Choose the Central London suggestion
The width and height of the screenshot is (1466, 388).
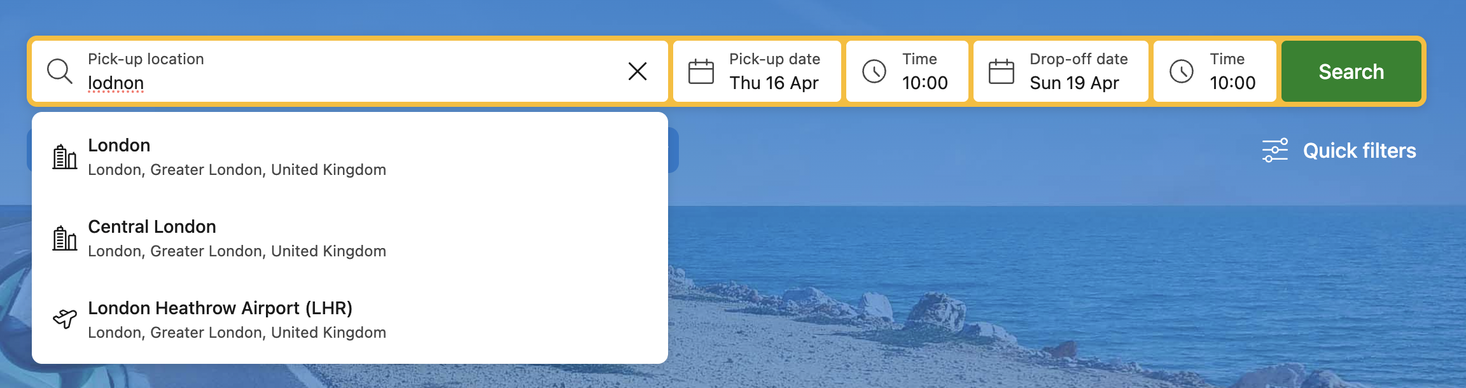pyautogui.click(x=237, y=238)
